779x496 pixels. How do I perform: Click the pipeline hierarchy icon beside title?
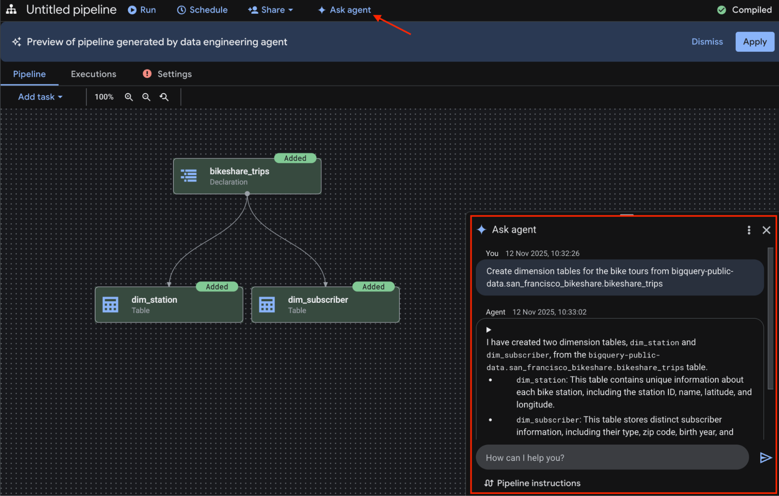11,9
